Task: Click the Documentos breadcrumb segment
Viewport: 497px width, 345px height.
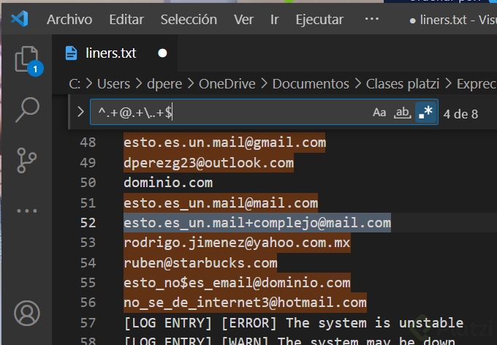Action: (311, 84)
